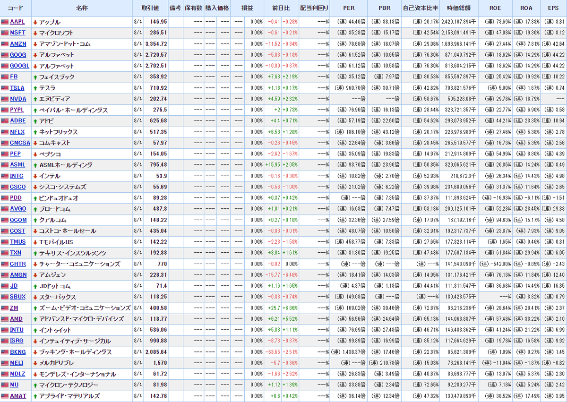567x402 pixels.
Task: Open the GOOGL ticker link
Action: click(x=19, y=66)
